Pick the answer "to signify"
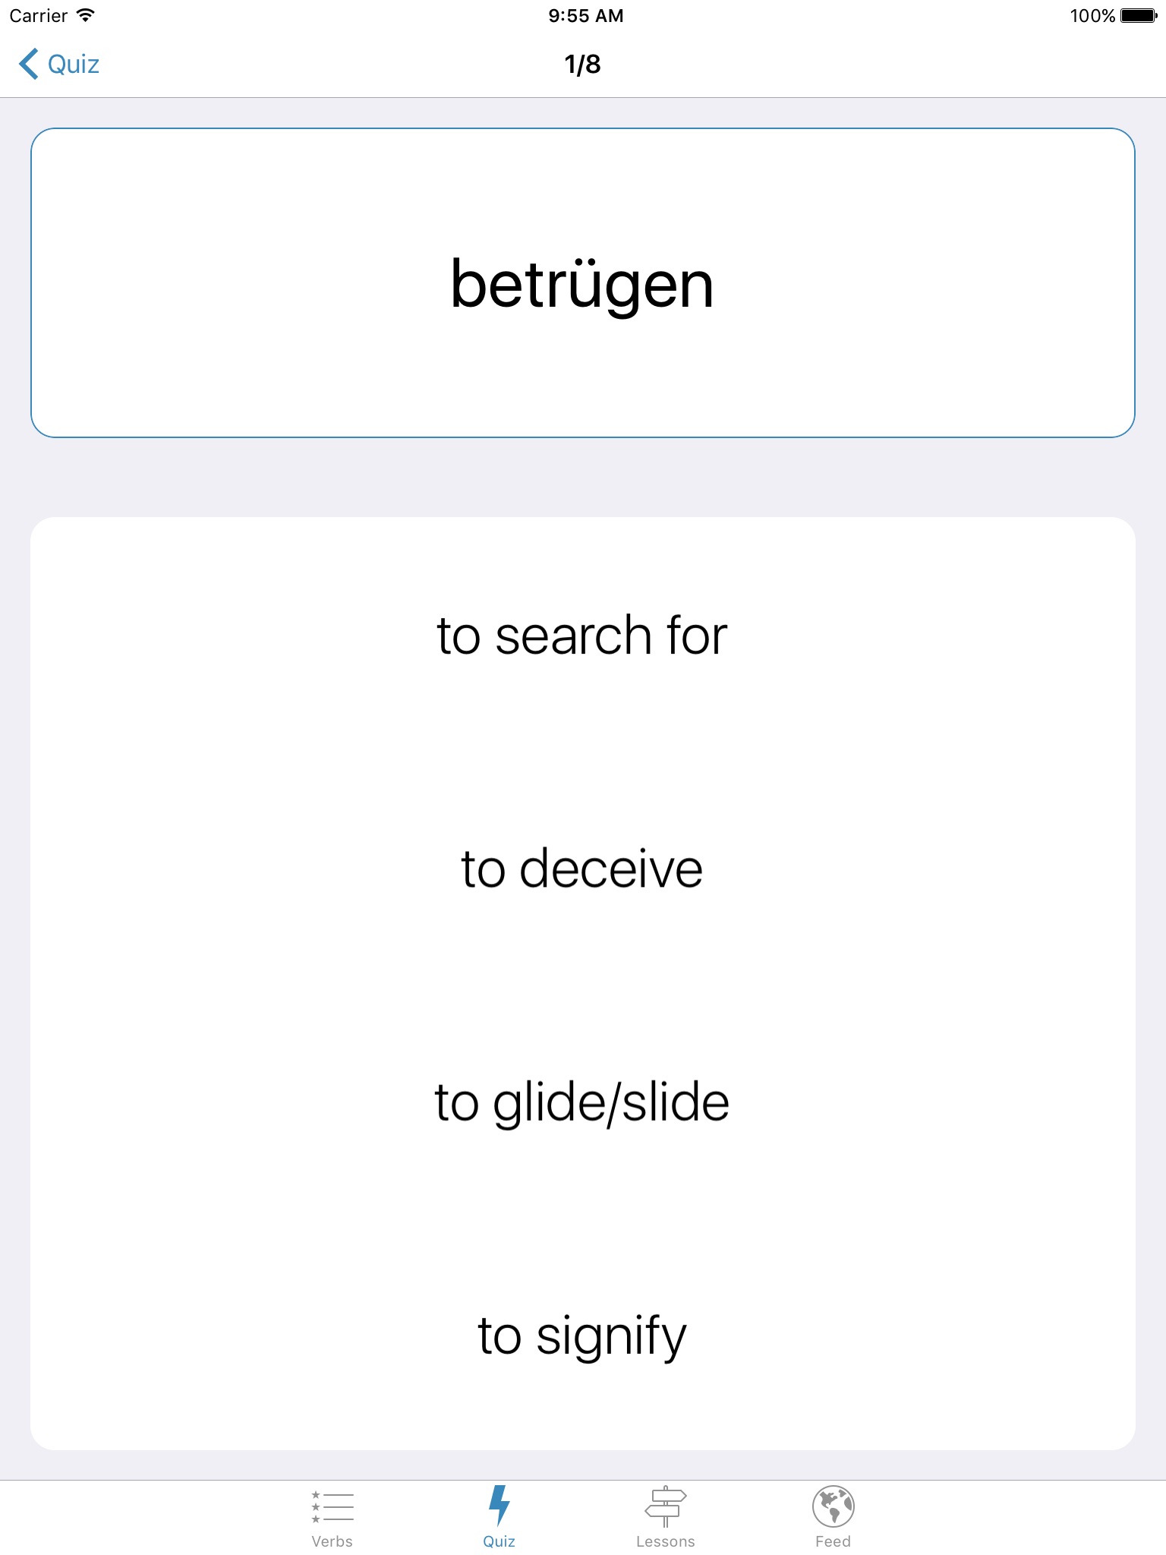This screenshot has width=1166, height=1555. point(582,1336)
